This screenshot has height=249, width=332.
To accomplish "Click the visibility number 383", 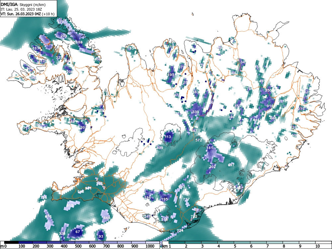I will [x=196, y=92].
